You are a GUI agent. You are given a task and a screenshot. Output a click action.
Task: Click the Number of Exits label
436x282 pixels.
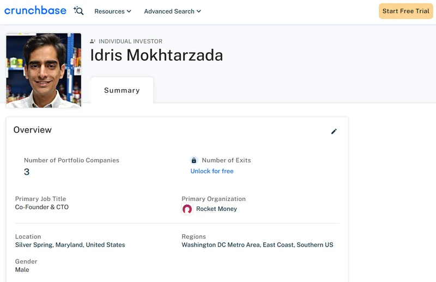226,160
